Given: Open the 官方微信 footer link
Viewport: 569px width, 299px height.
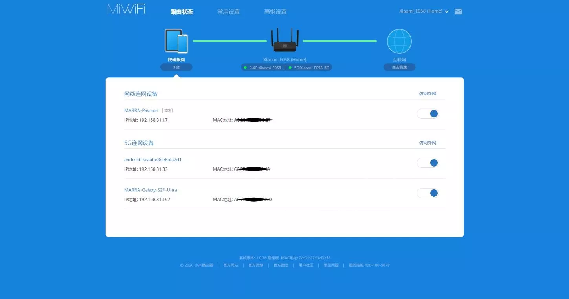Looking at the screenshot, I should pos(281,265).
